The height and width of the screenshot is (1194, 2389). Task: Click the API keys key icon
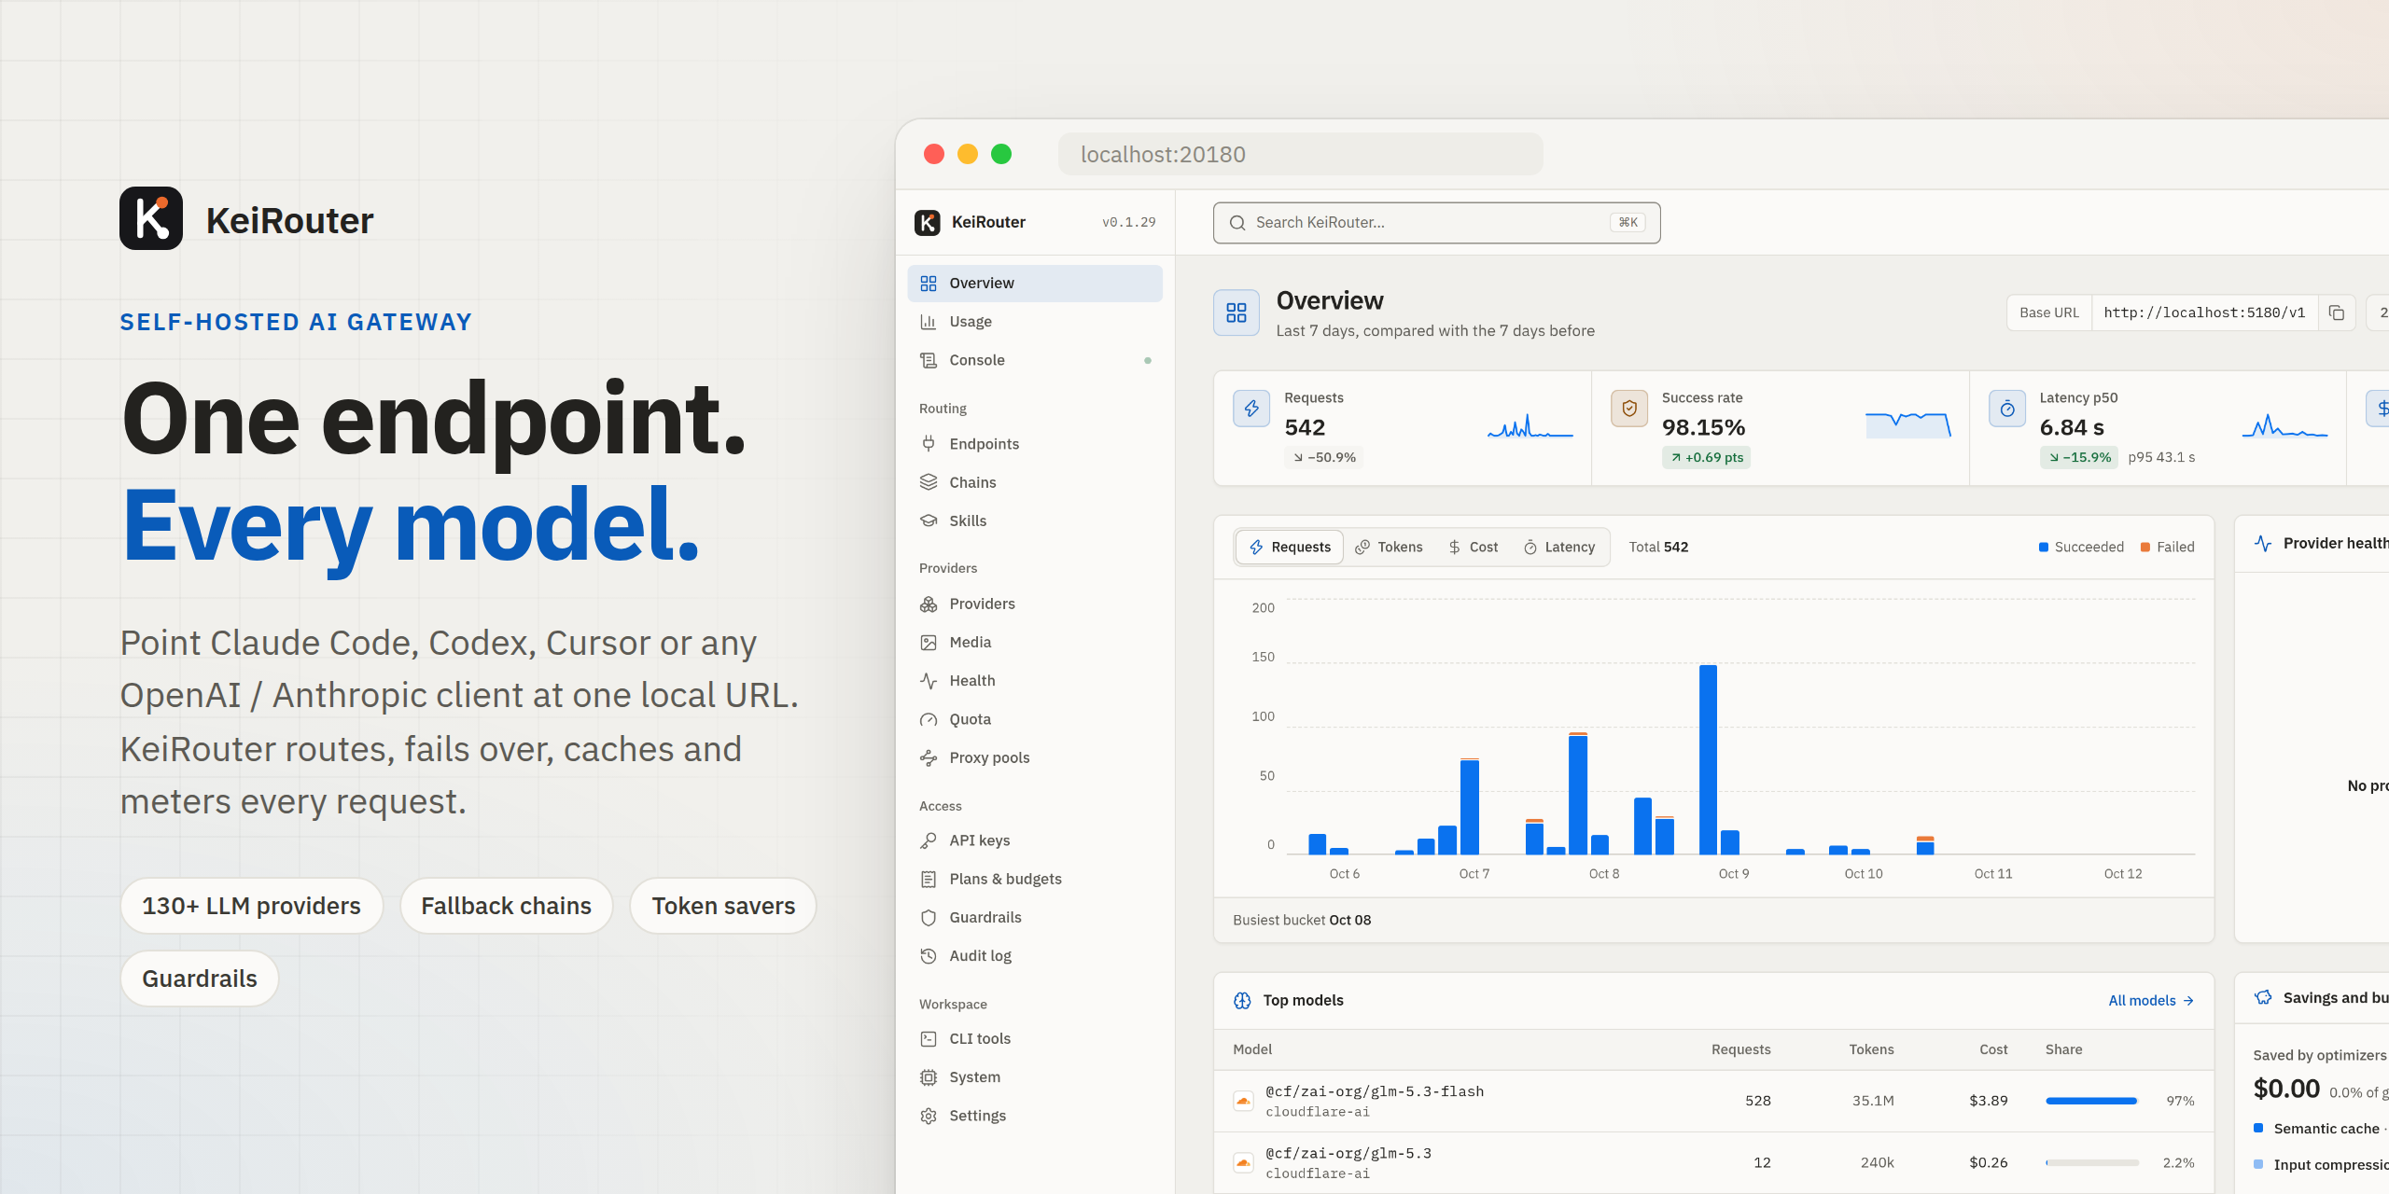(928, 840)
